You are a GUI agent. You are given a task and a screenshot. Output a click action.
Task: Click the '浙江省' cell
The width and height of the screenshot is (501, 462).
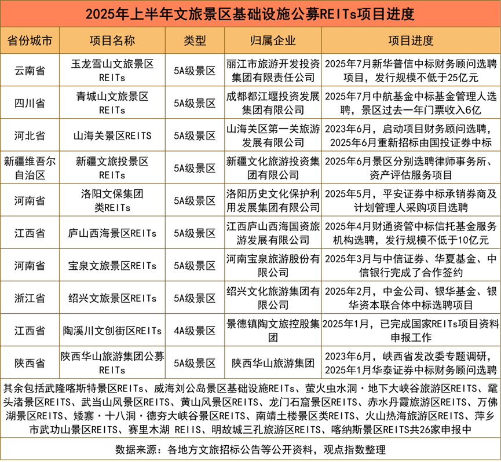pos(30,298)
